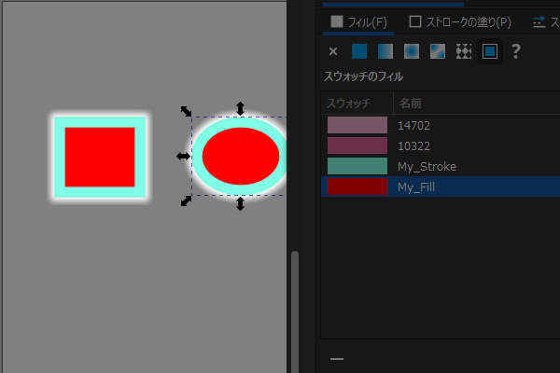
Task: Click the top-center vertical scale handle
Action: (x=241, y=108)
